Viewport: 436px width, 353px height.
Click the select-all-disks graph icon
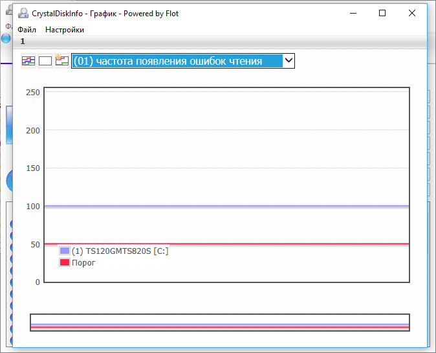tap(28, 61)
